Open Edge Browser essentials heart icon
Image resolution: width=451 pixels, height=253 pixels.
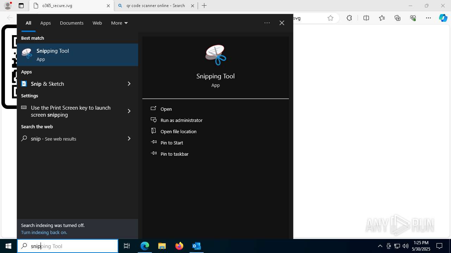(x=413, y=18)
